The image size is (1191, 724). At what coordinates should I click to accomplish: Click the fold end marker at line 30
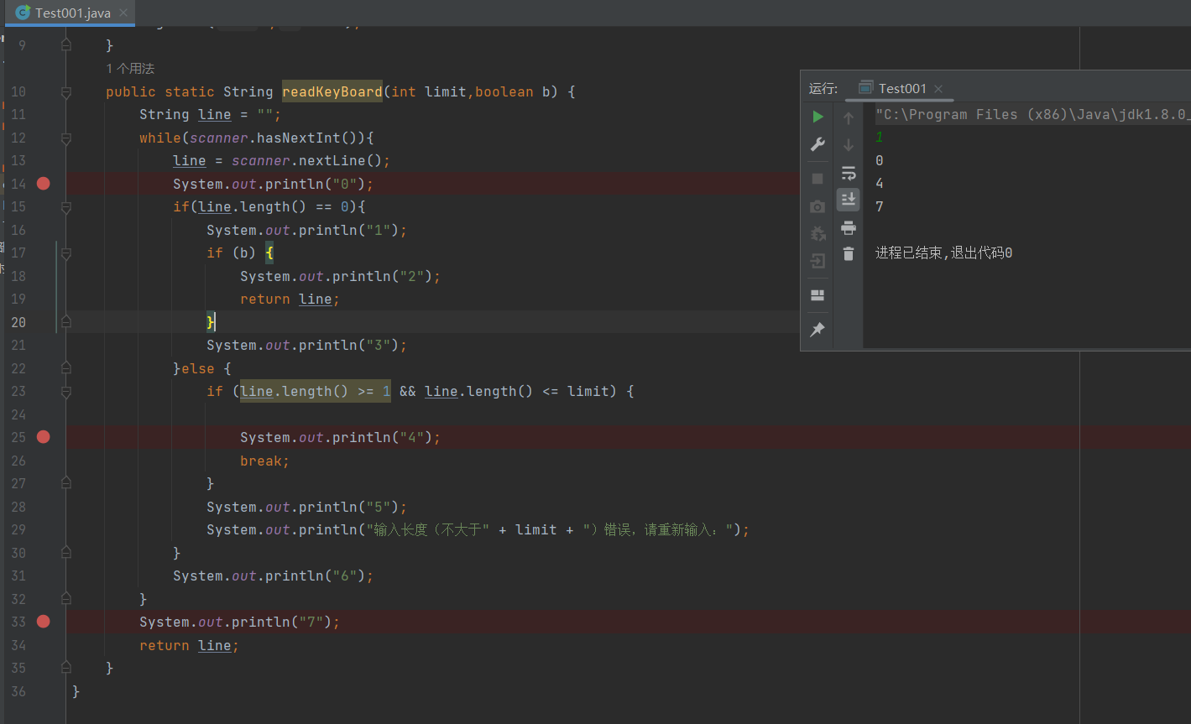tap(66, 553)
